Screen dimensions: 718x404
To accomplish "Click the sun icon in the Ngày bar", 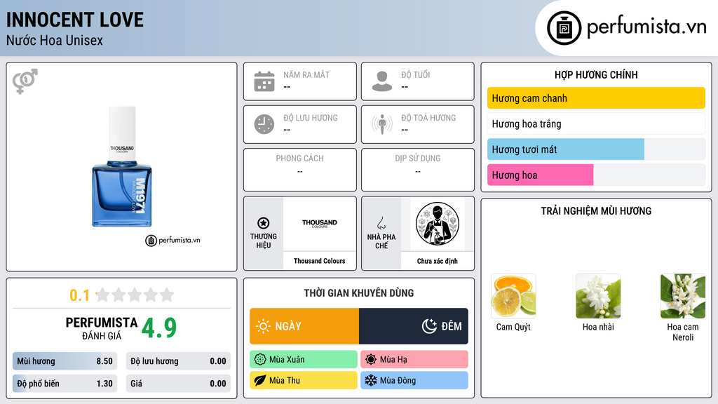I will 263,326.
